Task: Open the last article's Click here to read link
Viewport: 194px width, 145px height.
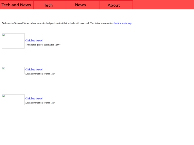Action: point(34,98)
